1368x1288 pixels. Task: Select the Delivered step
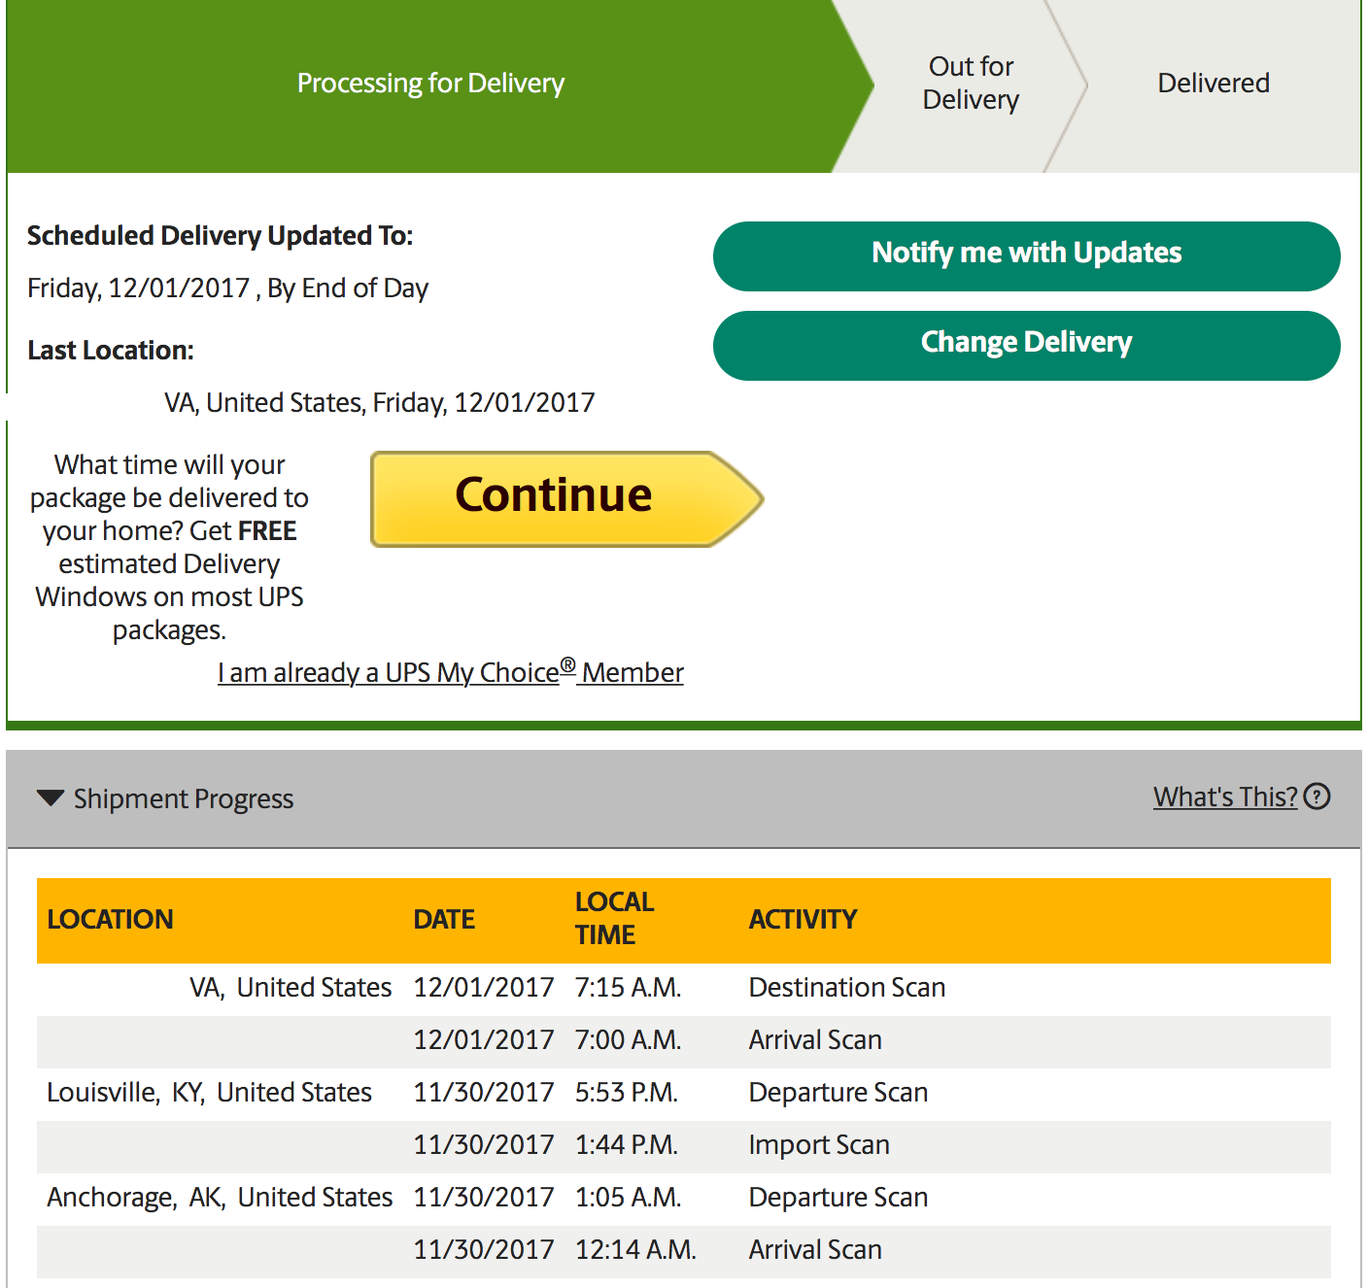tap(1214, 84)
